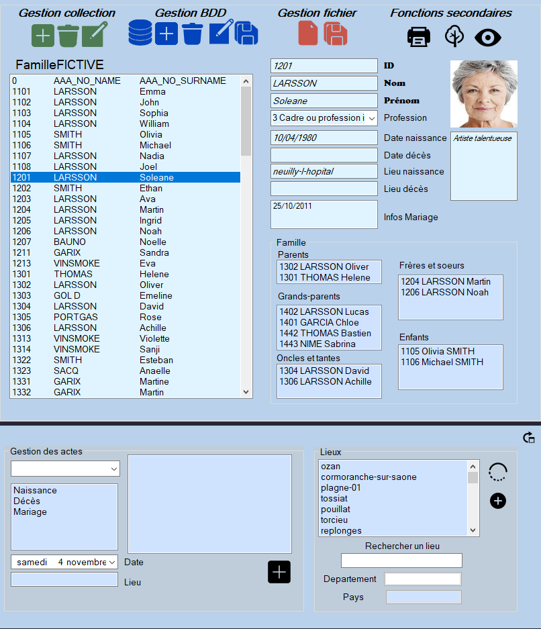Click the printer icon

click(x=419, y=37)
